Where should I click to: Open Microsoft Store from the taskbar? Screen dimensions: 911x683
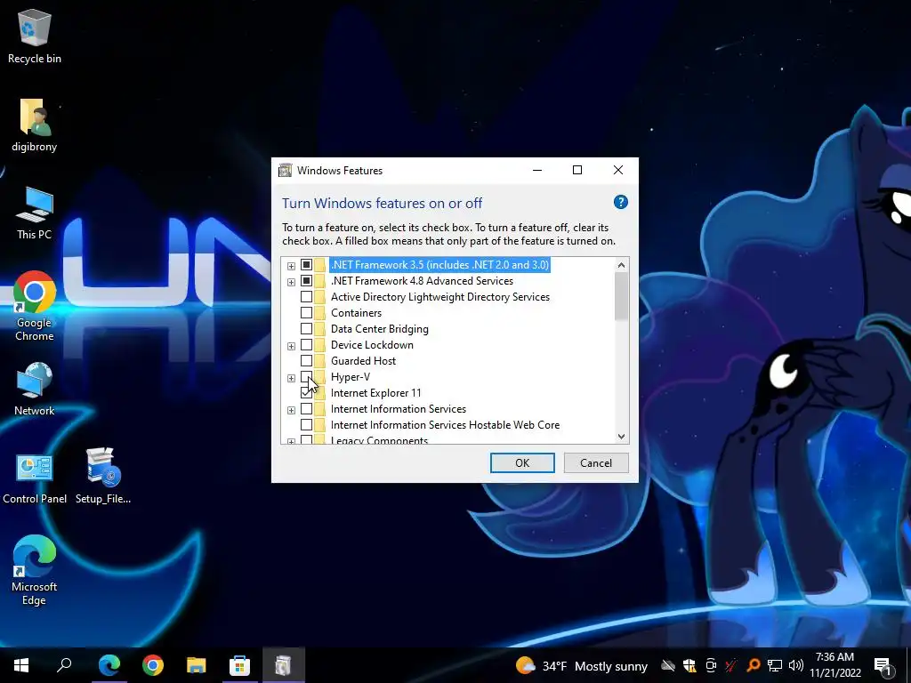pyautogui.click(x=239, y=665)
